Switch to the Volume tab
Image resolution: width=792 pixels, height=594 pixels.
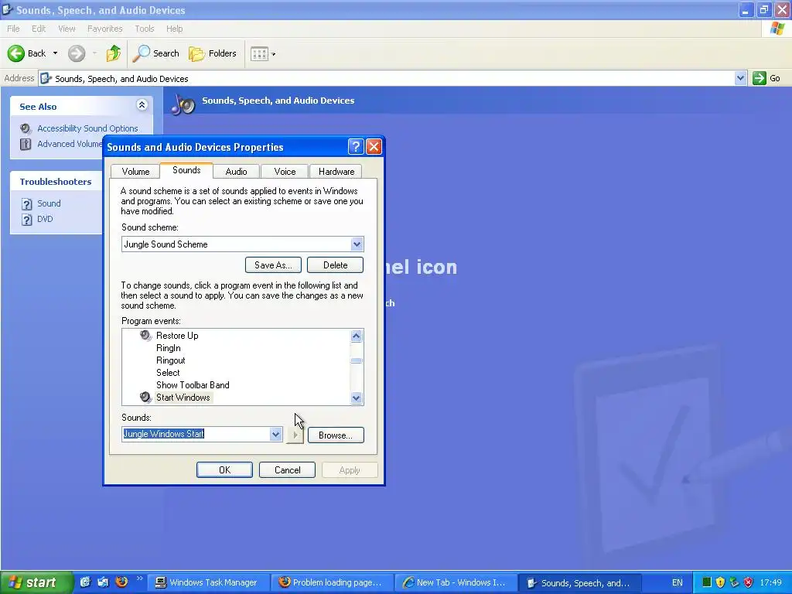tap(135, 171)
